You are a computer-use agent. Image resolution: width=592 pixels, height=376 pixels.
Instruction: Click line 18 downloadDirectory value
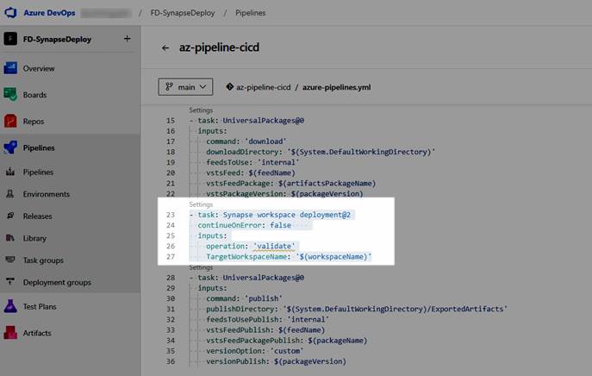click(361, 152)
